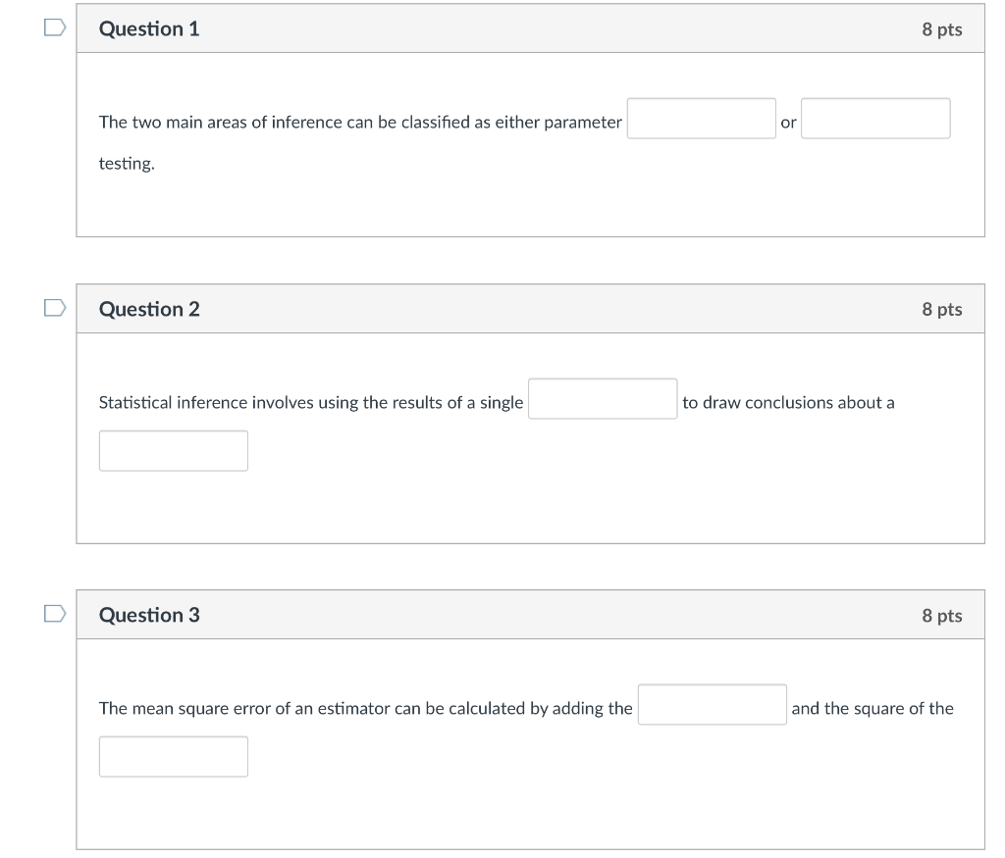This screenshot has height=858, width=1005.
Task: Click the second answer blank in Question 2
Action: [173, 450]
